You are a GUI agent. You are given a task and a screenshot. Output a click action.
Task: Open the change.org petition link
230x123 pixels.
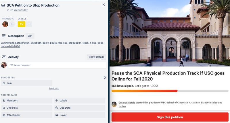coord(53,44)
